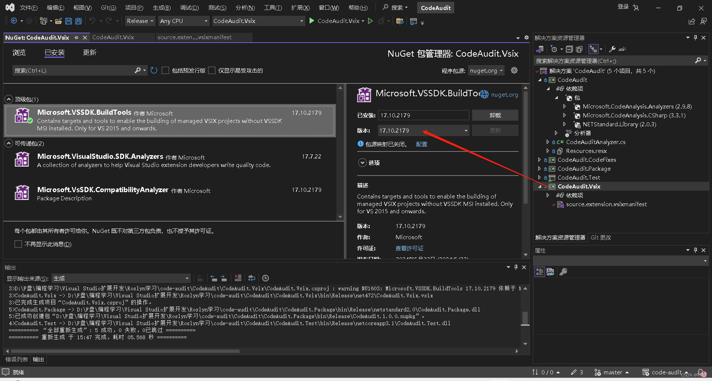Click the Save icon in toolbar
The height and width of the screenshot is (381, 712).
69,21
